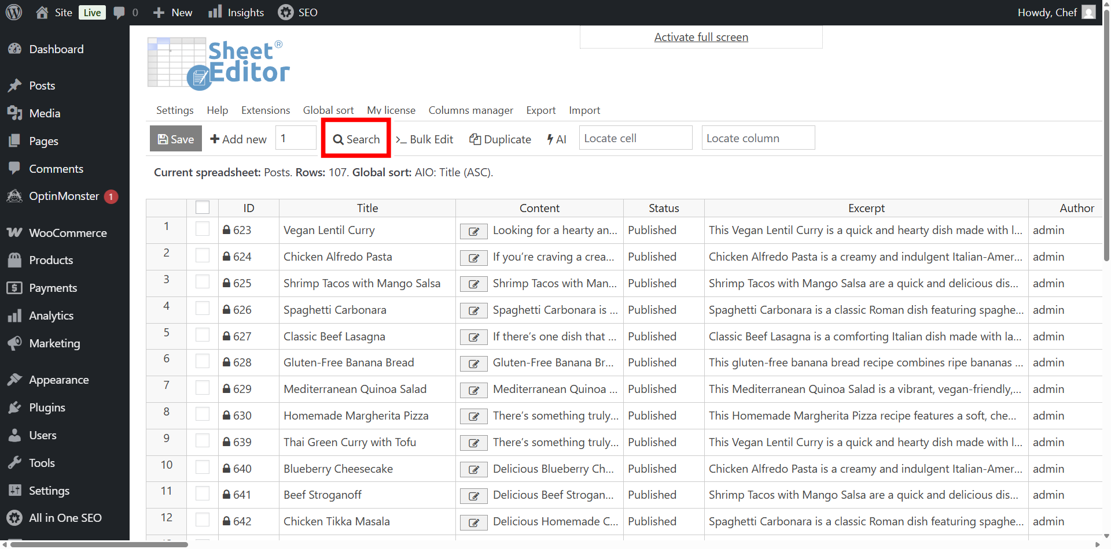Open the Export dropdown menu
This screenshot has width=1111, height=549.
pyautogui.click(x=540, y=110)
